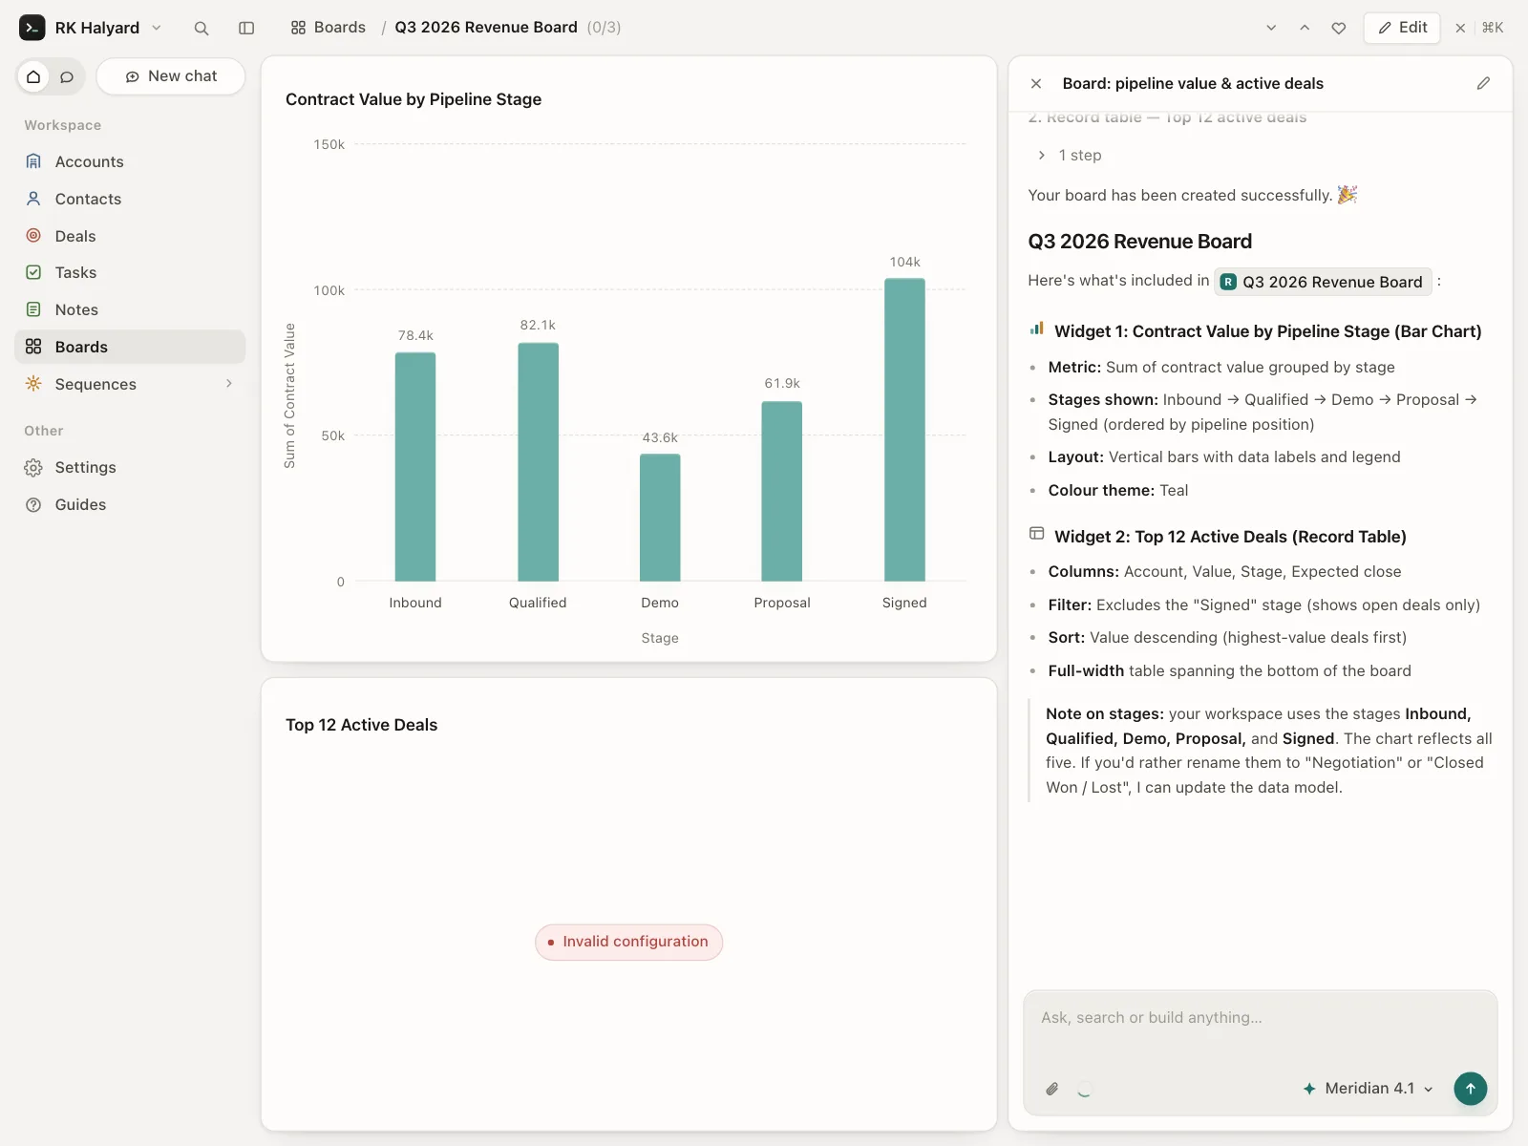Click the pencil icon to rename the chat
The width and height of the screenshot is (1528, 1146).
pyautogui.click(x=1483, y=84)
